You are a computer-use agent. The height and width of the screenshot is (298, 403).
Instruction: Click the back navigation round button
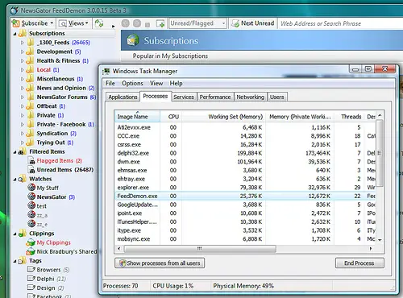coord(126,23)
